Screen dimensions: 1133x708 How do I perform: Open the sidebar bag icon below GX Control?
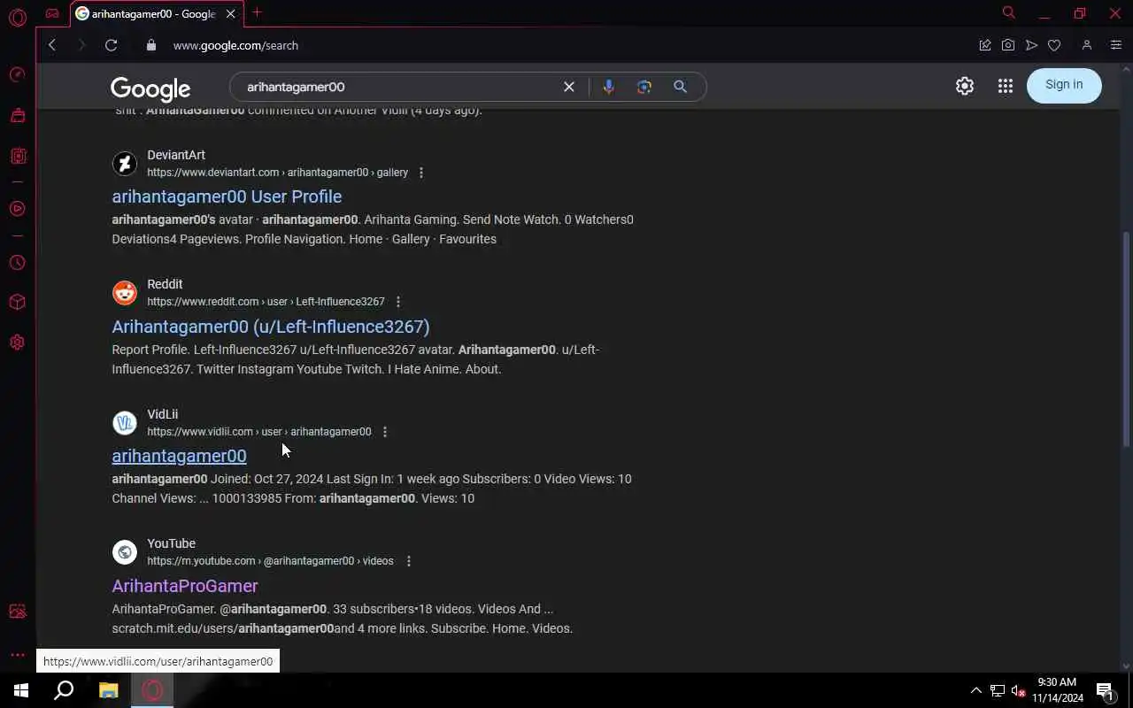click(17, 115)
